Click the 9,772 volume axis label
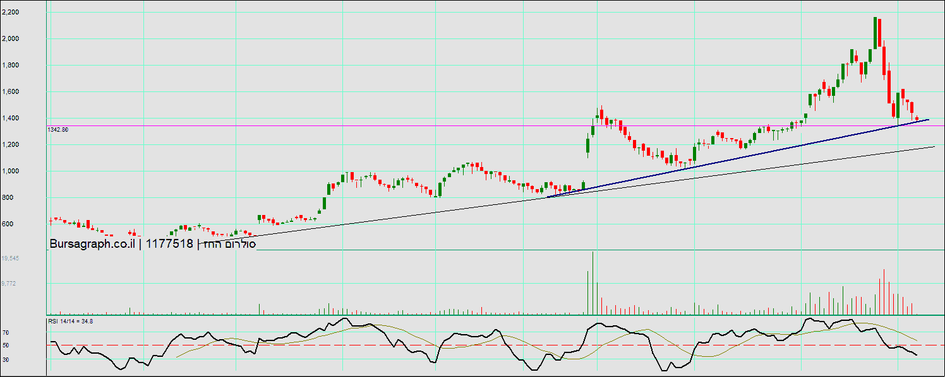945x377 pixels. click(x=9, y=284)
